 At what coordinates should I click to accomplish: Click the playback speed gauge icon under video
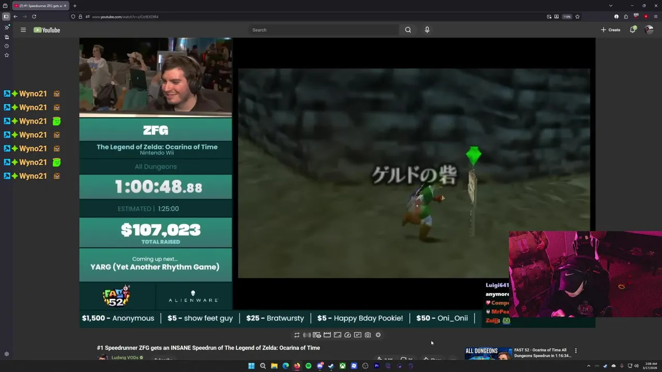[348, 335]
